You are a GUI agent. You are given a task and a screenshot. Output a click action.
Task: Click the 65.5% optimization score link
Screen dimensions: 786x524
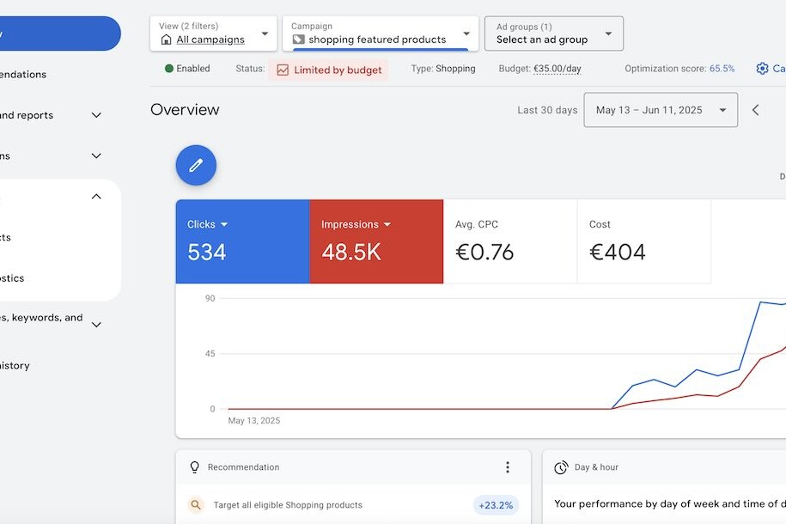(x=722, y=69)
